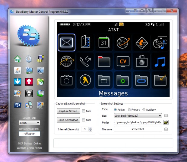Image resolution: width=187 pixels, height=162 pixels.
Task: Enable Auto next to Capture Screen
Action: click(x=83, y=111)
